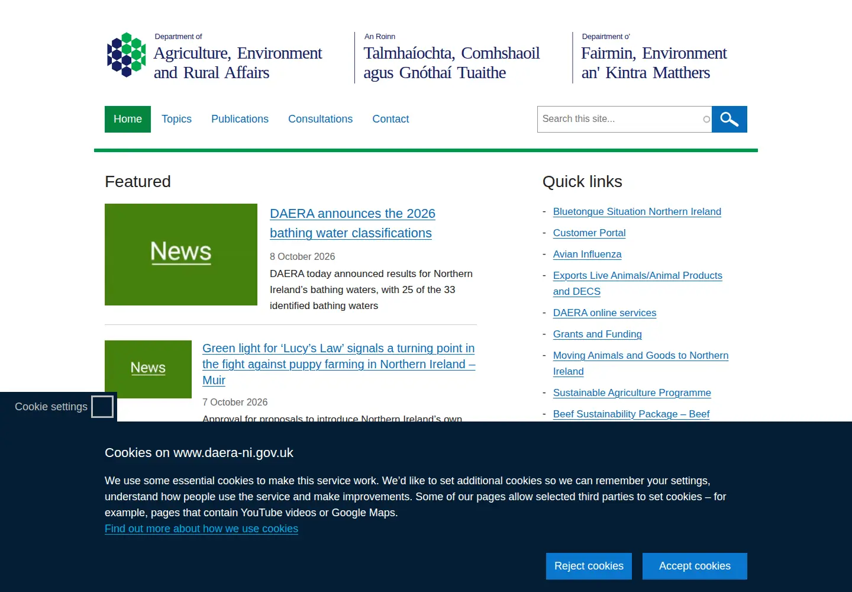Reject cookies on the banner
Image resolution: width=852 pixels, height=592 pixels.
pos(589,566)
